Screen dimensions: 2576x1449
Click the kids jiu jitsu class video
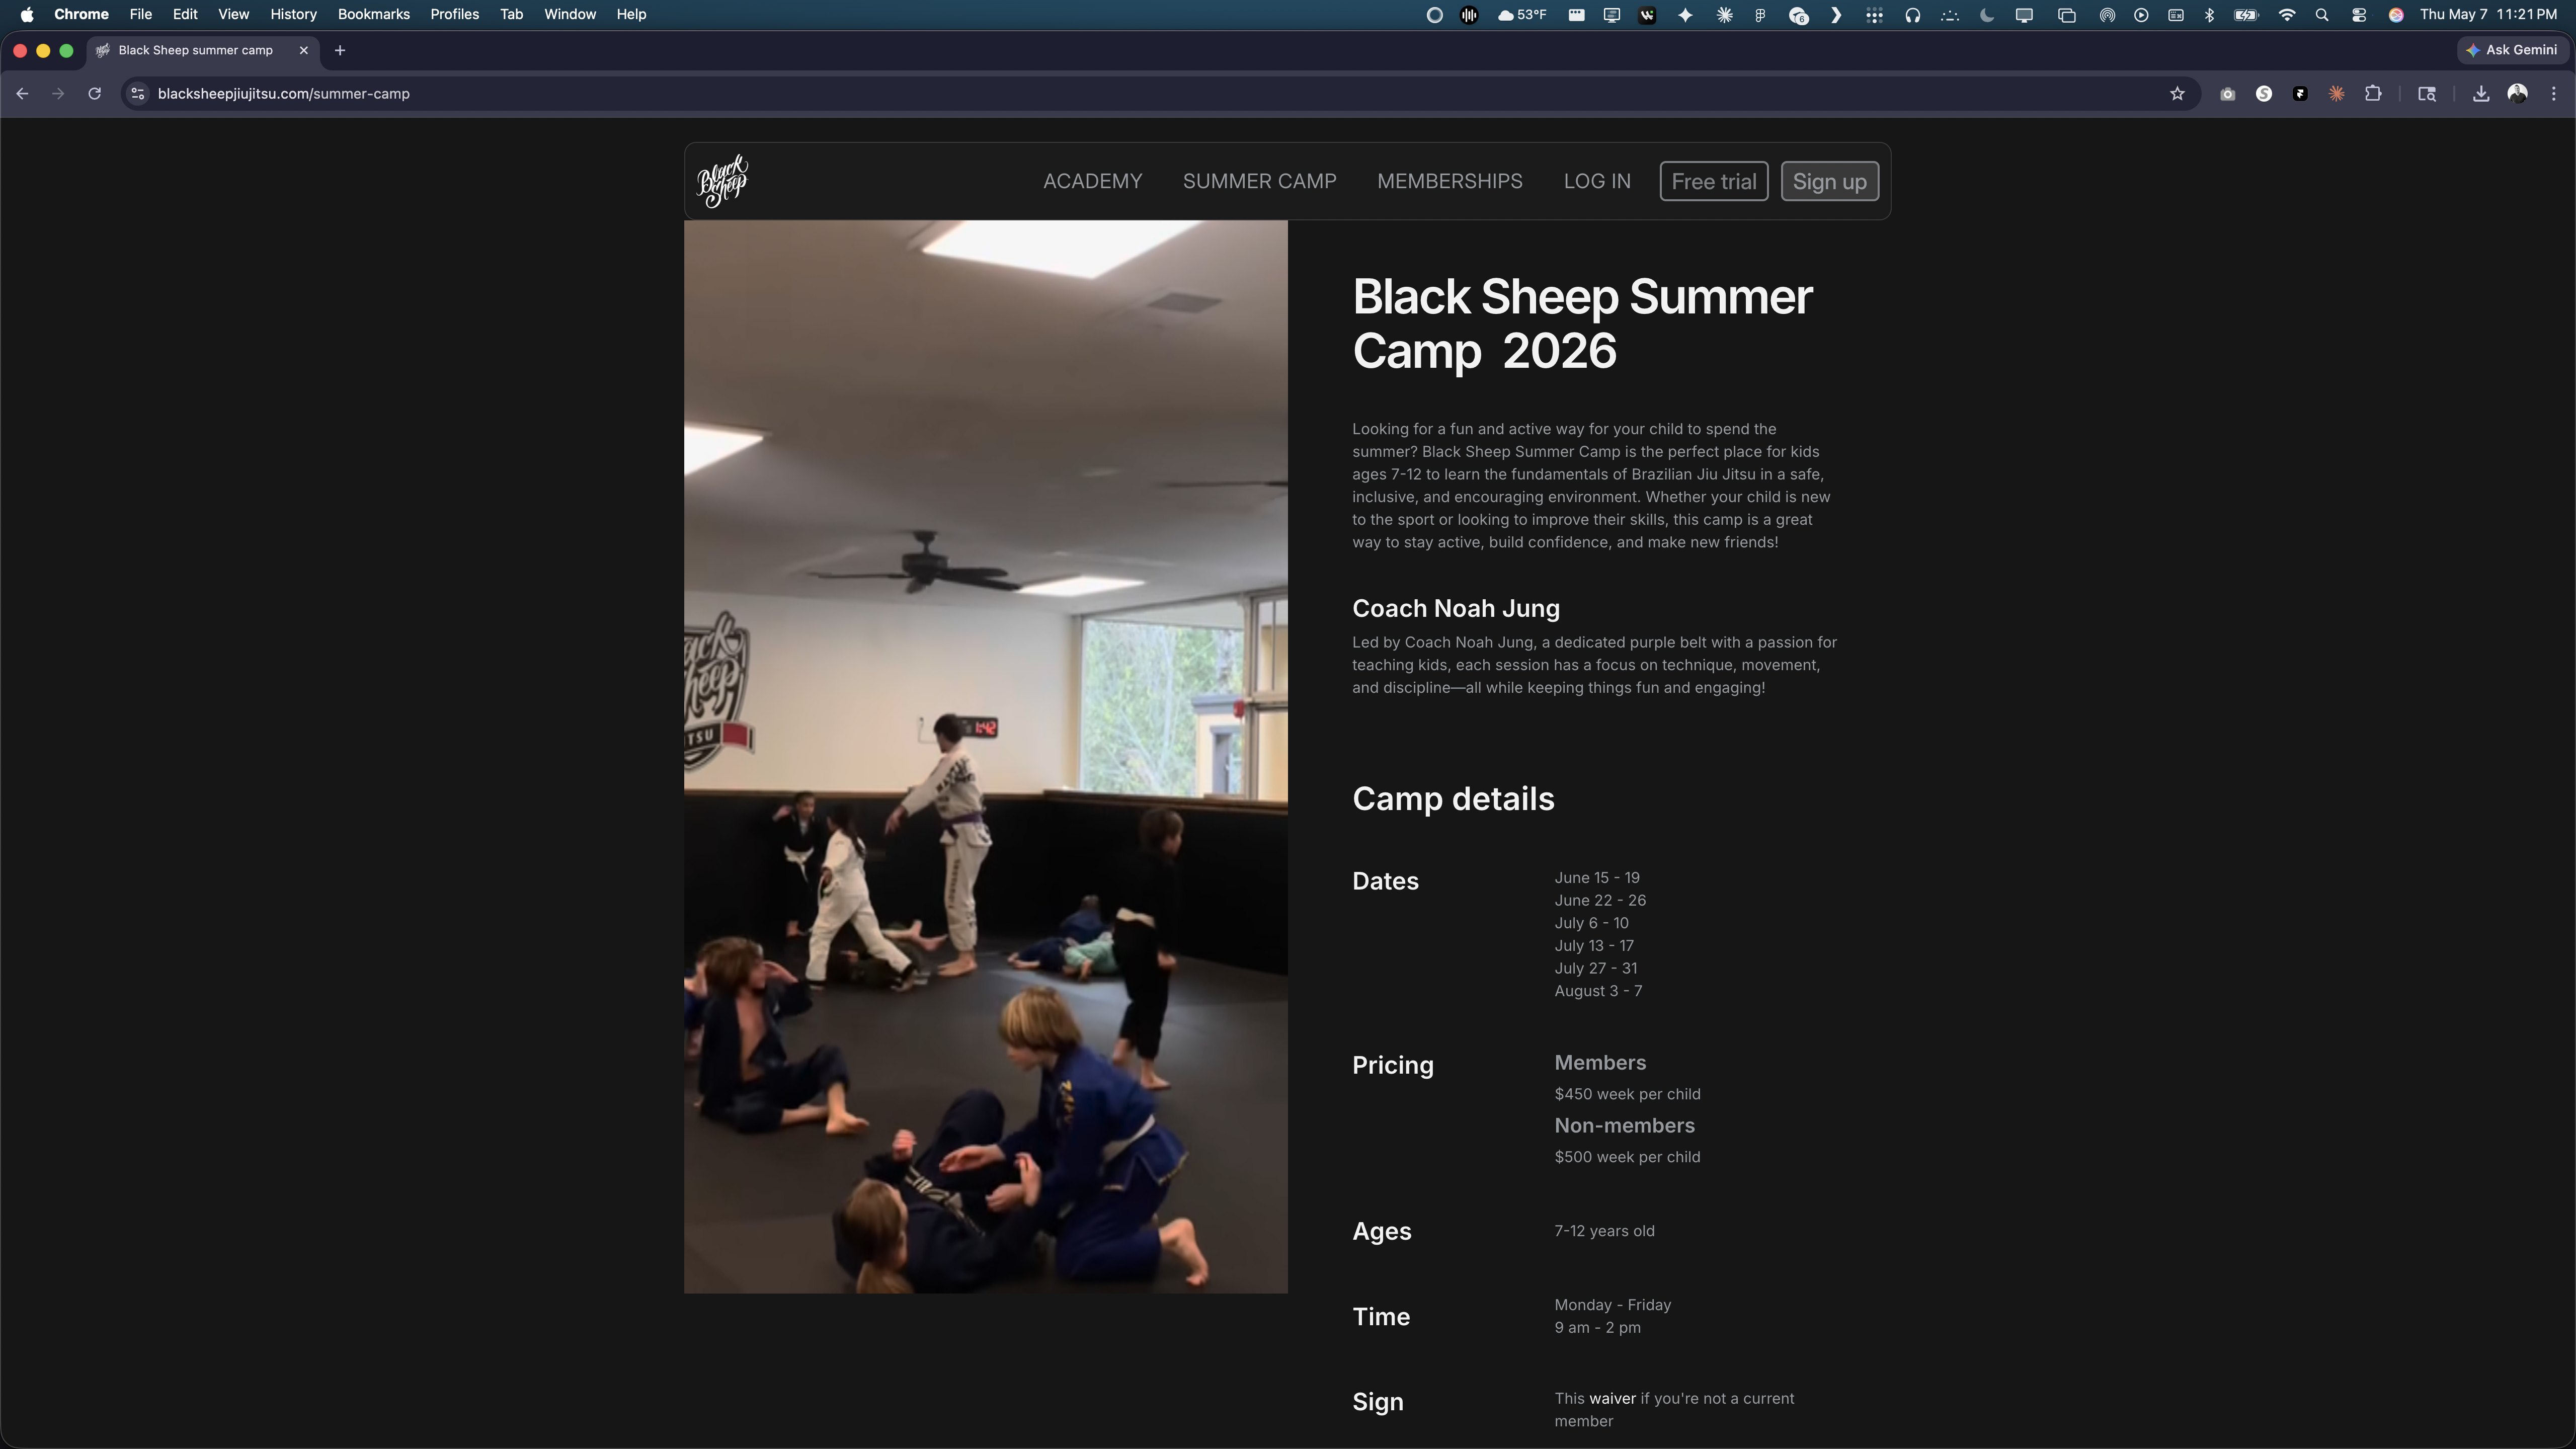point(985,757)
